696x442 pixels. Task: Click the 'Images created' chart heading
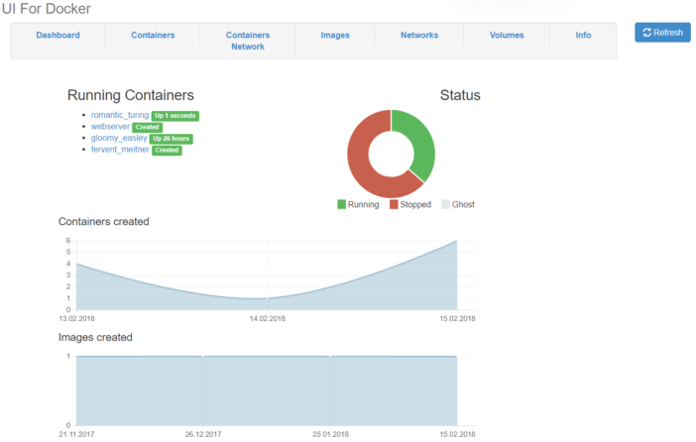click(95, 337)
